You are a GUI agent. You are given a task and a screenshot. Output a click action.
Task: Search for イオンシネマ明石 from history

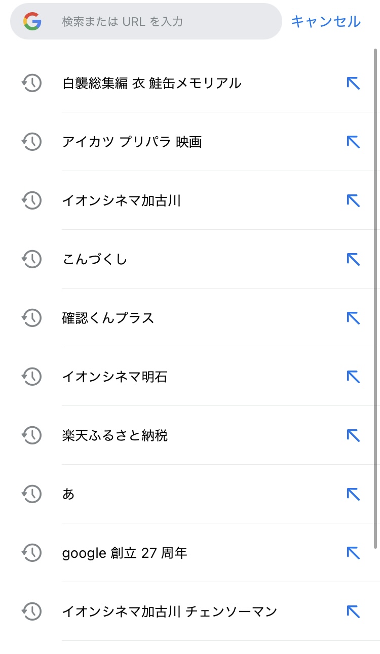(115, 377)
